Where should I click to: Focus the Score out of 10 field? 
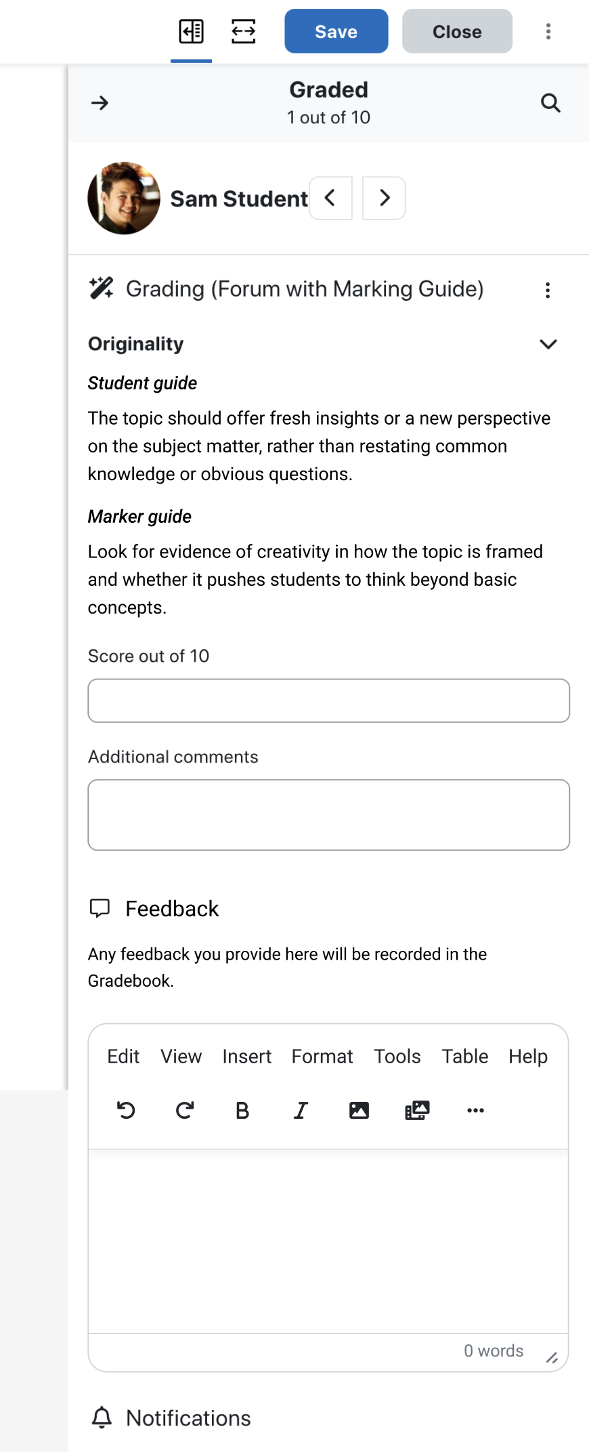(328, 700)
